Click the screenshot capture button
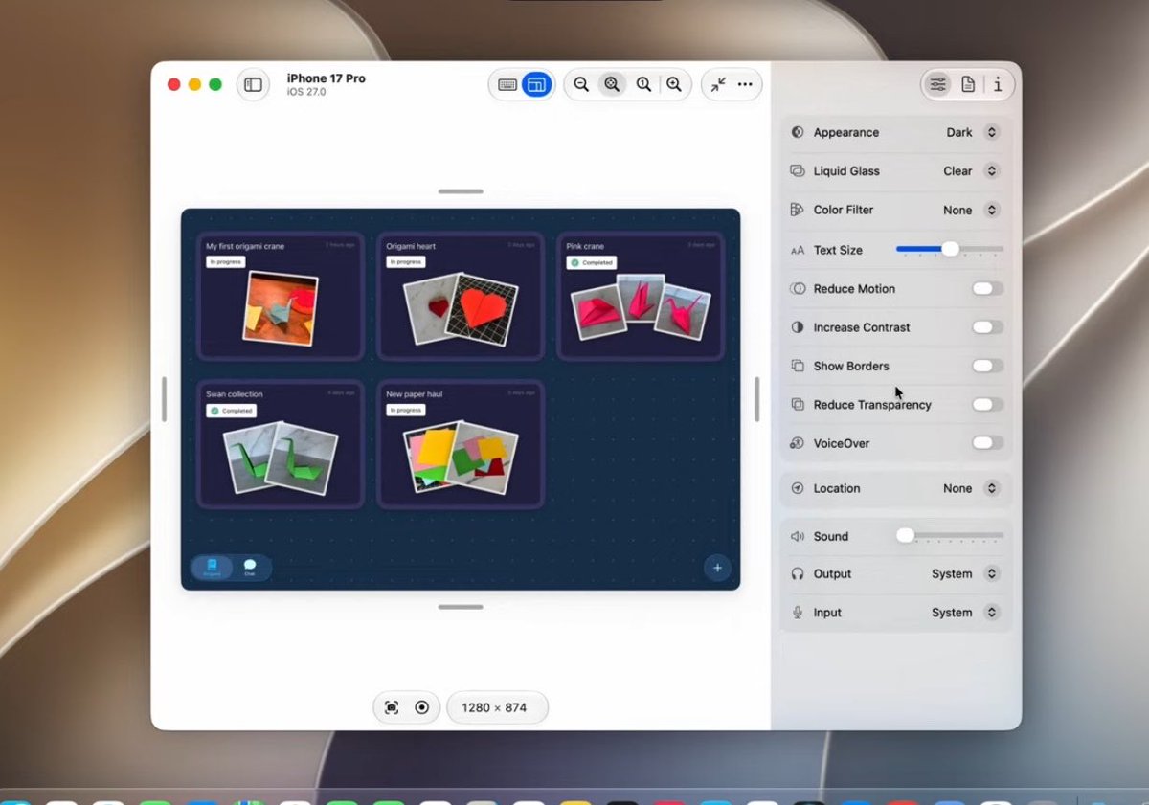Screen dimensions: 1149x805 (392, 707)
